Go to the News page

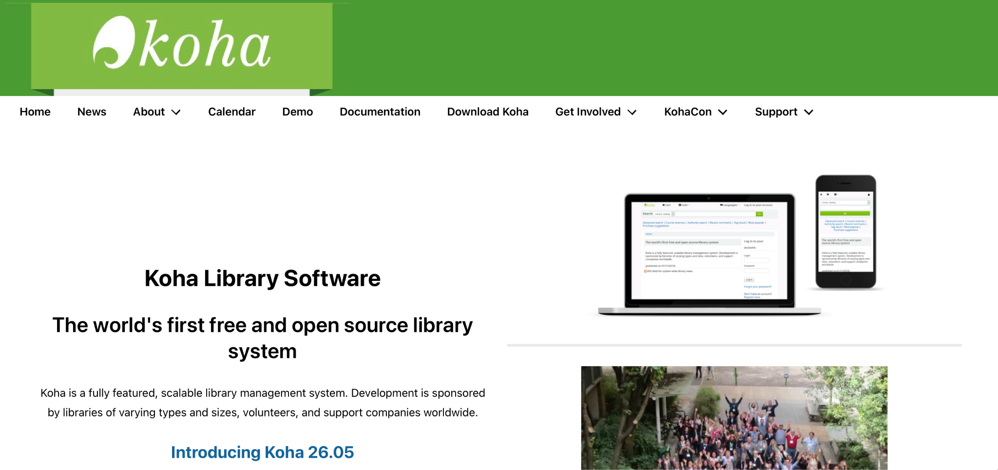point(92,112)
